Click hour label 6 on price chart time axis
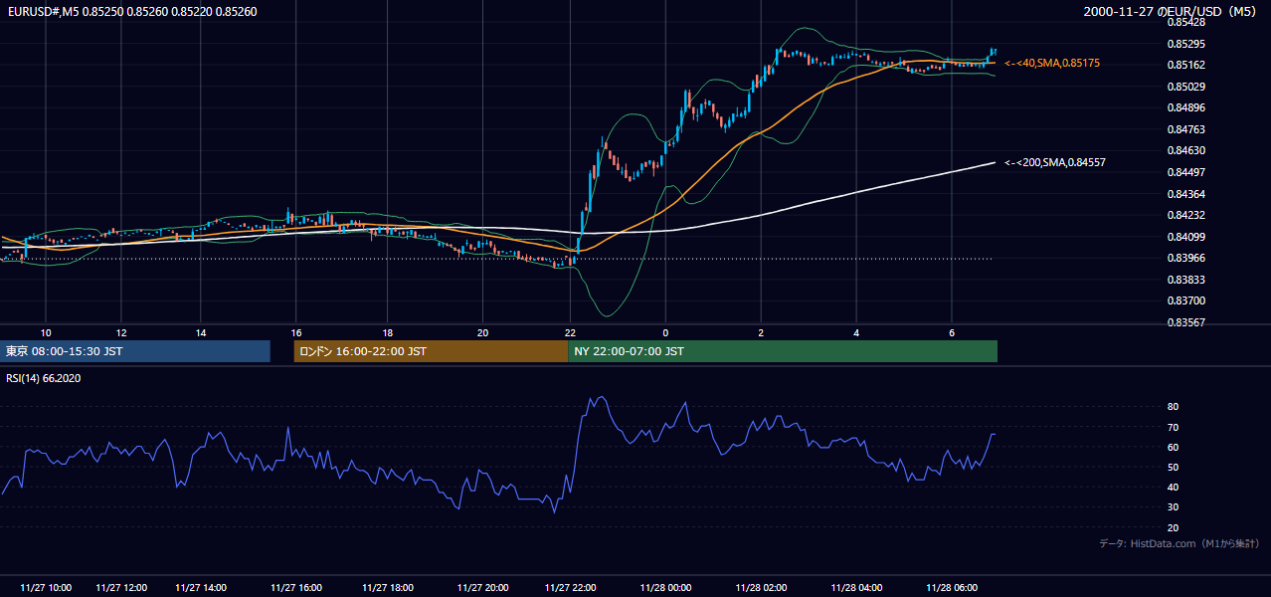The height and width of the screenshot is (597, 1271). [952, 332]
